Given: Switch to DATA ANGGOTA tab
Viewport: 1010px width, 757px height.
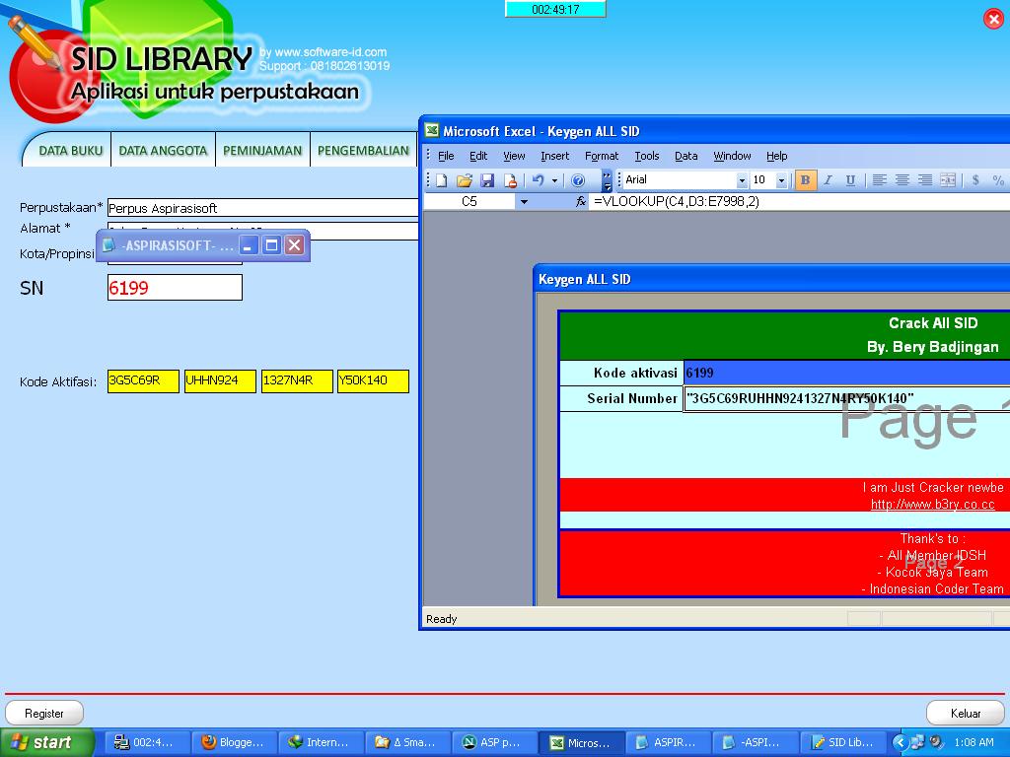Looking at the screenshot, I should [163, 151].
